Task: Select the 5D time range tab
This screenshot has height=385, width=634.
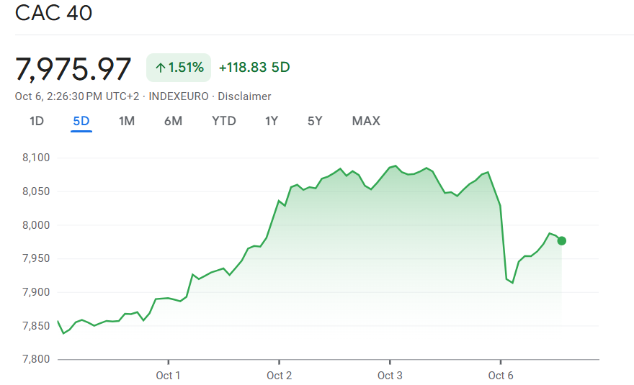Action: coord(81,121)
